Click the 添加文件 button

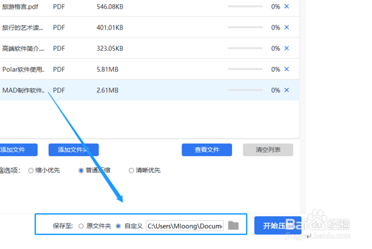19,150
